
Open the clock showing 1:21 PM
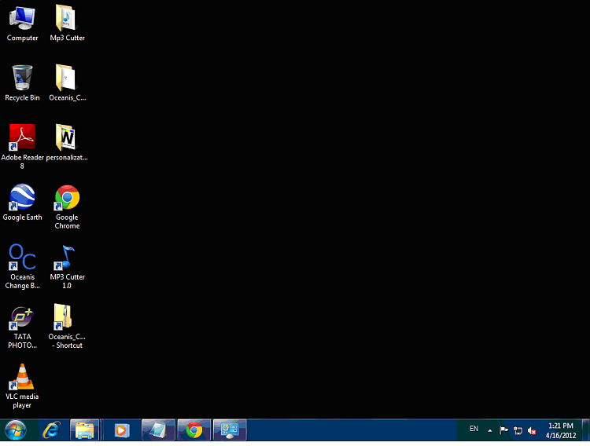coord(561,430)
